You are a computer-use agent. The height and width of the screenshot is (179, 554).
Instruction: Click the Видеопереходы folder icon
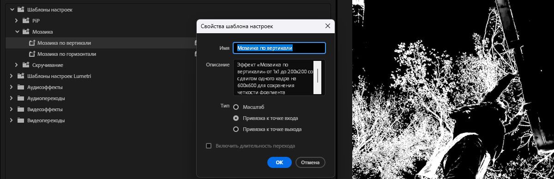coord(20,120)
